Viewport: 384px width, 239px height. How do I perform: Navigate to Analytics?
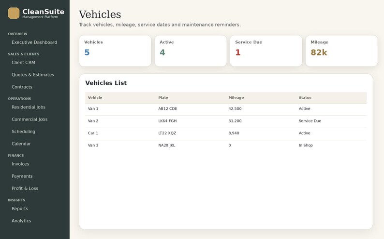pyautogui.click(x=21, y=221)
